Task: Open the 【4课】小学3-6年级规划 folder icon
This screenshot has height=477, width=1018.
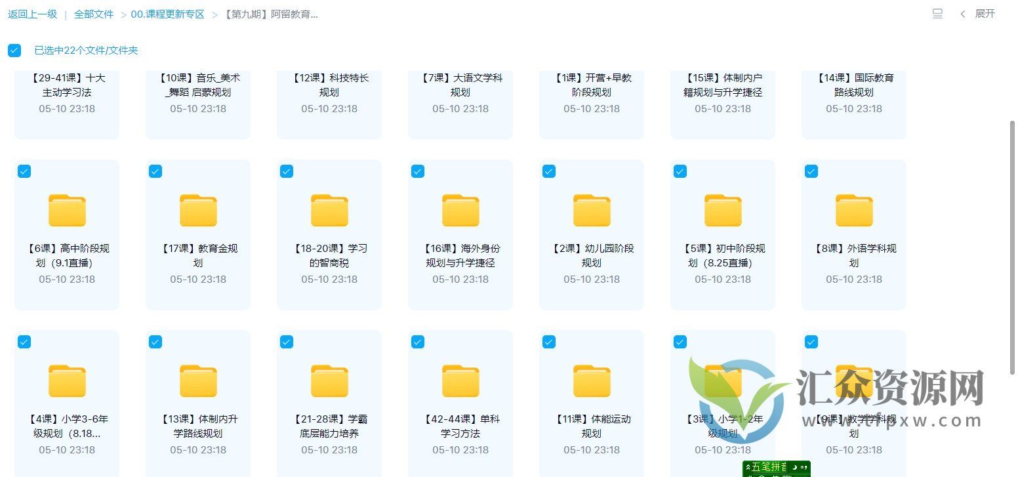Action: coord(67,381)
